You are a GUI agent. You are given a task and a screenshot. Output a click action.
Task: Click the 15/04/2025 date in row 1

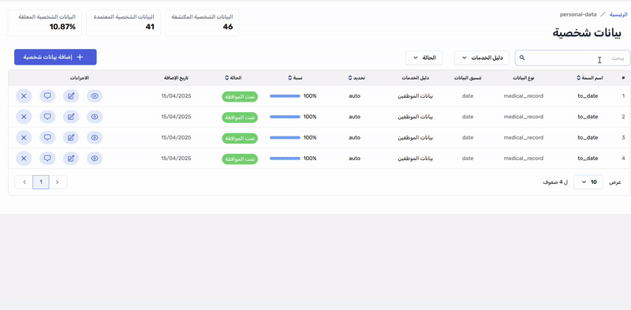(x=176, y=96)
